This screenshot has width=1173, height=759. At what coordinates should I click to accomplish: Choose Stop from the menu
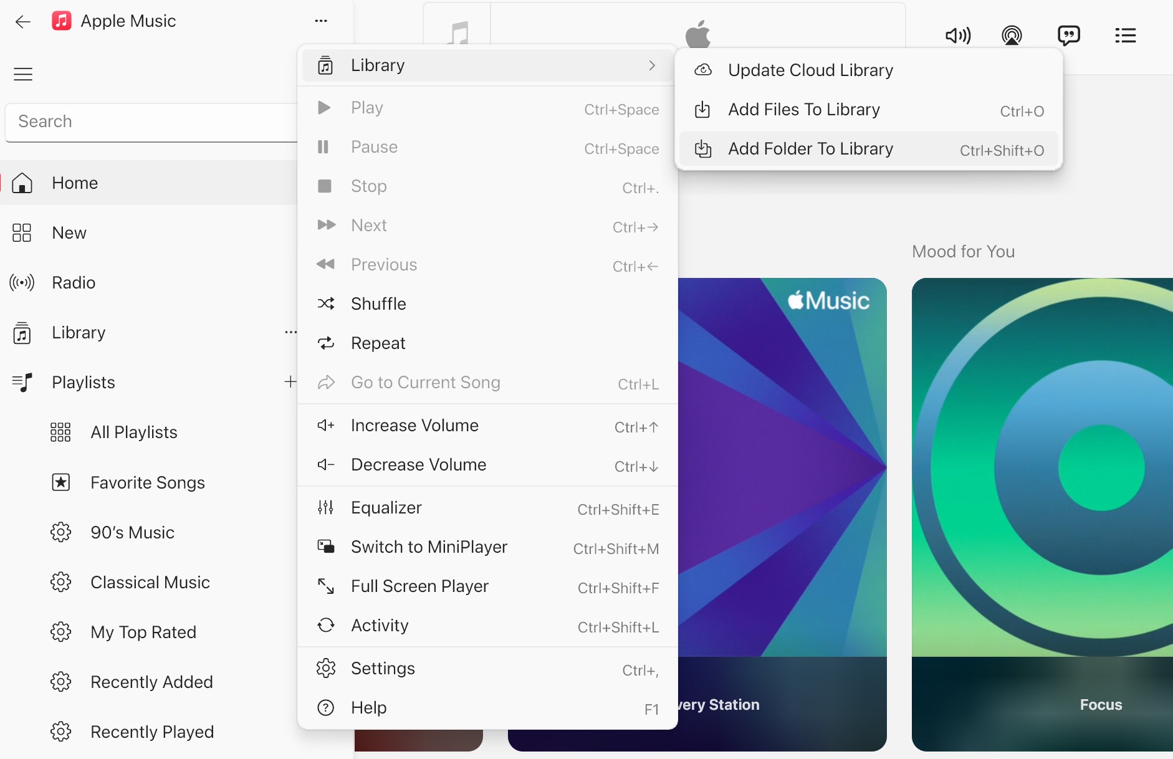tap(487, 186)
